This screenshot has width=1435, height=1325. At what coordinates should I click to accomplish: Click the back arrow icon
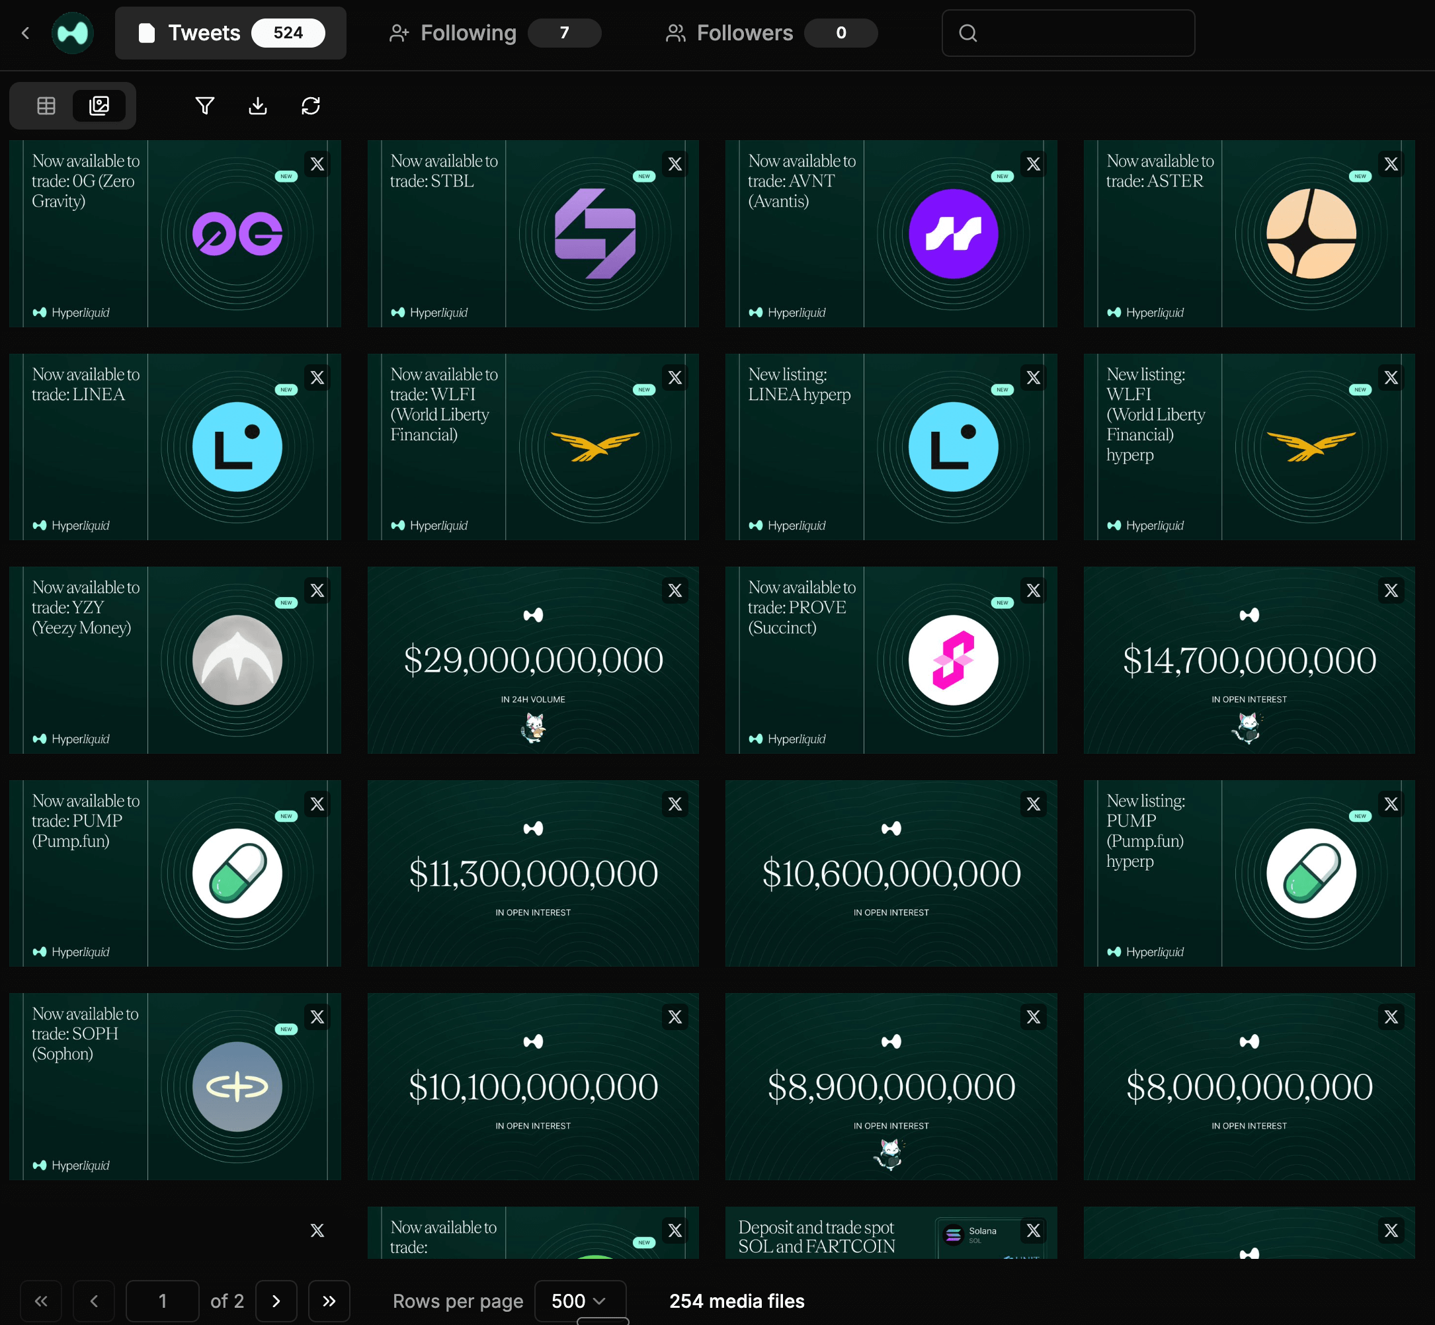pyautogui.click(x=26, y=33)
